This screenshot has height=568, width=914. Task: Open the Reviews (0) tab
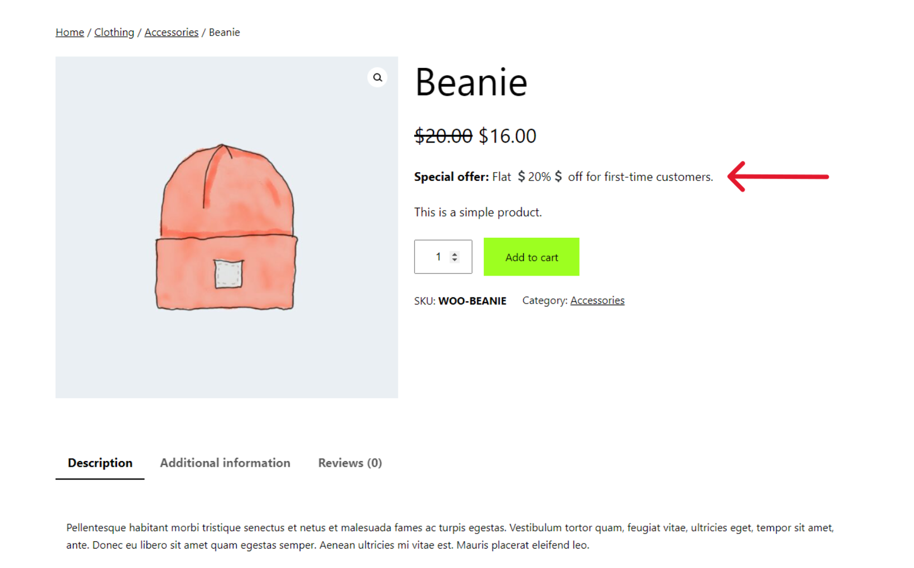349,463
